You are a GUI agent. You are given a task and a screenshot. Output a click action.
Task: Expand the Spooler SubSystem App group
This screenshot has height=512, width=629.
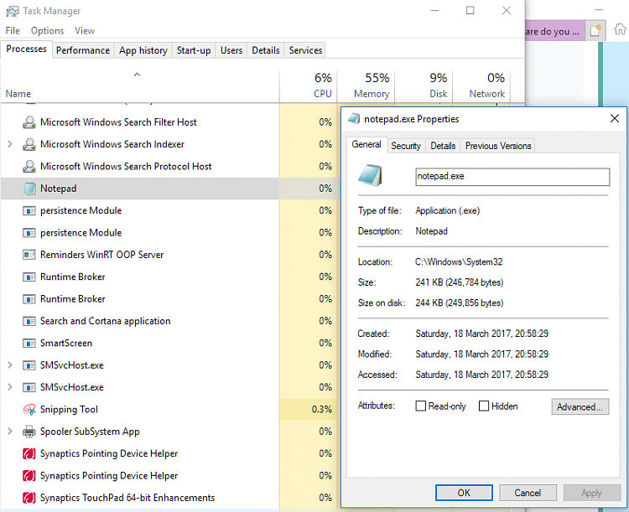coord(10,432)
